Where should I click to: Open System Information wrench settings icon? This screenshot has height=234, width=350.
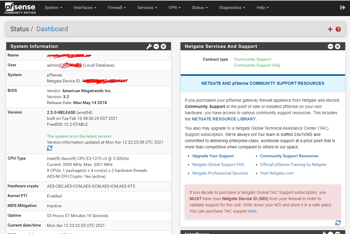click(x=149, y=46)
